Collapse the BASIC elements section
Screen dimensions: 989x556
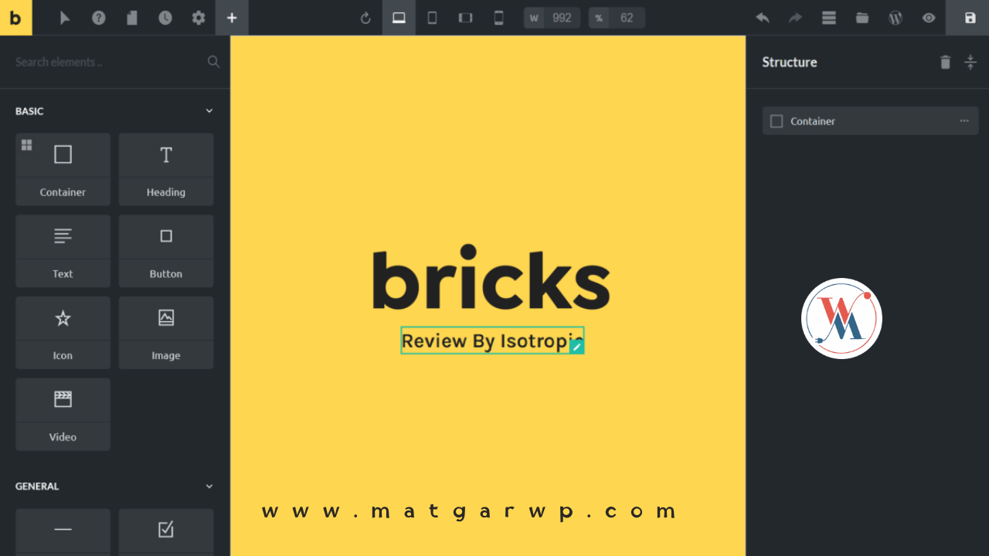click(x=209, y=111)
